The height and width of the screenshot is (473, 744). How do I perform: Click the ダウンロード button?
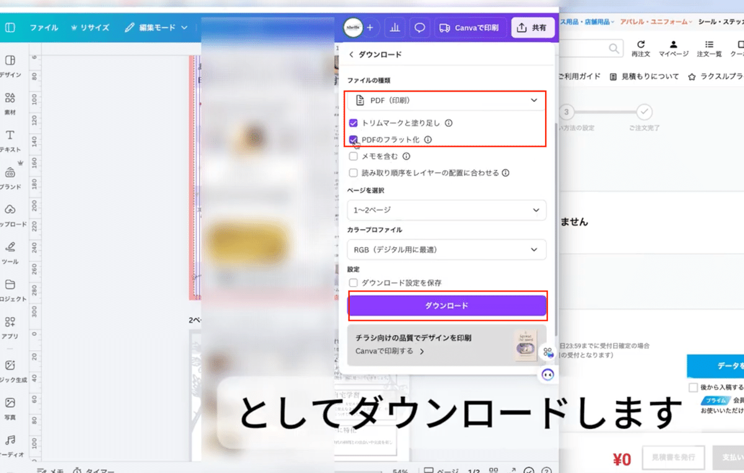point(446,305)
